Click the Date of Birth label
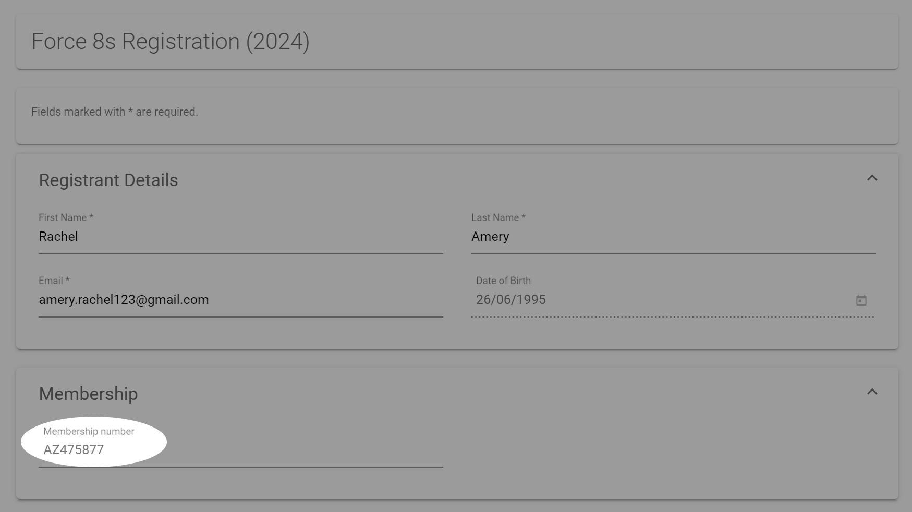Viewport: 912px width, 512px height. click(x=503, y=281)
